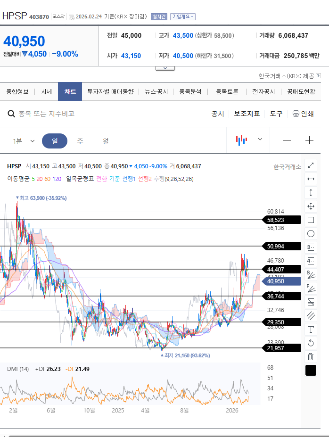Image resolution: width=329 pixels, height=437 pixels.
Task: Open the 1분 minute interval dropdown
Action: point(24,141)
